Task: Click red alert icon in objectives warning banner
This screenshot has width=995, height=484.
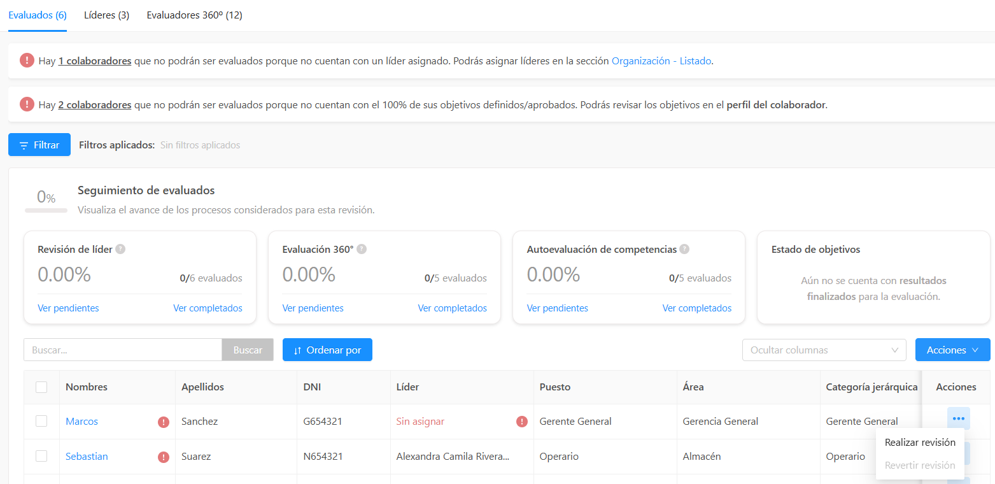Action: tap(27, 104)
